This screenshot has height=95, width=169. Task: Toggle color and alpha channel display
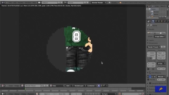click(x=99, y=86)
